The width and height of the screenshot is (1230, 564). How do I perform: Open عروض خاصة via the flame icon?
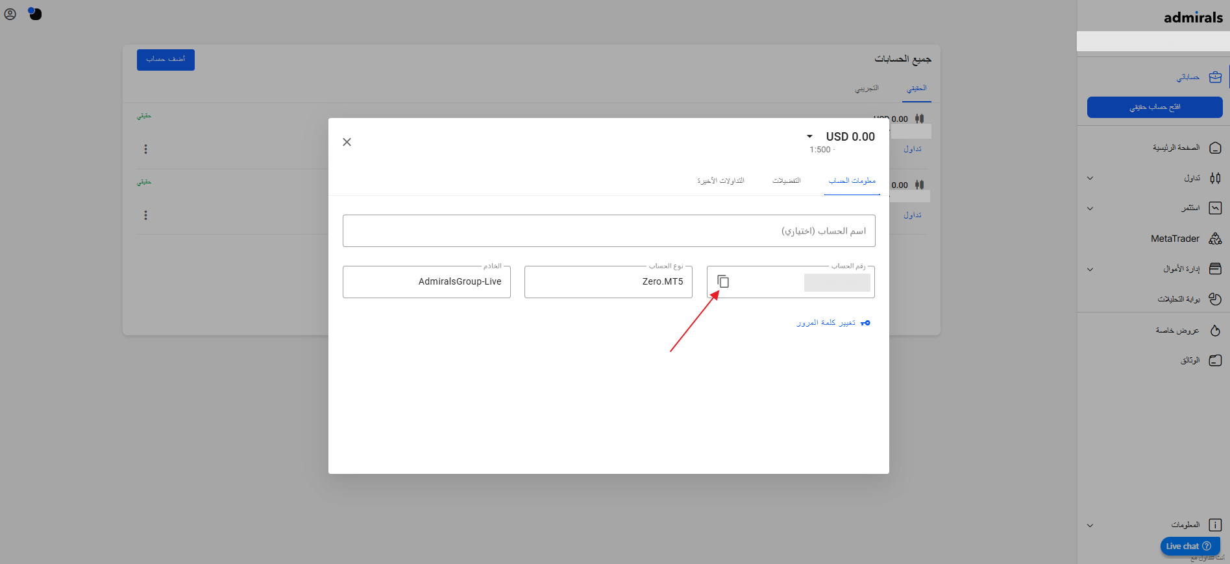tap(1215, 331)
